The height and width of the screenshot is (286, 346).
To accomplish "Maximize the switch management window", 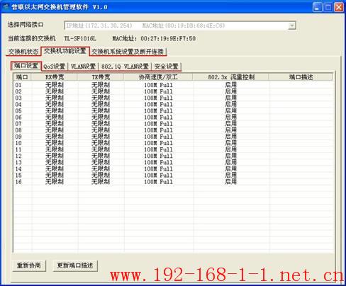I will point(328,7).
